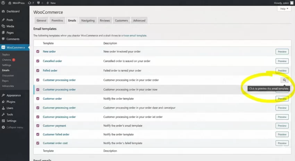Open Posts pin icon in the sidebar

[x=3, y=20]
